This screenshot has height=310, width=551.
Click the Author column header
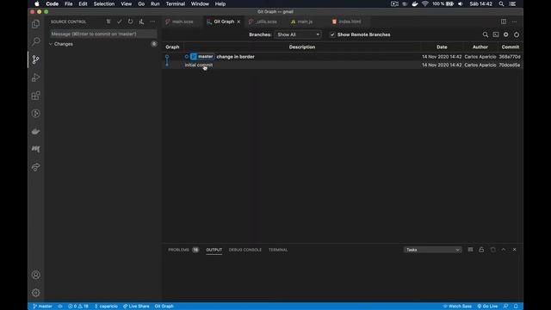(480, 47)
